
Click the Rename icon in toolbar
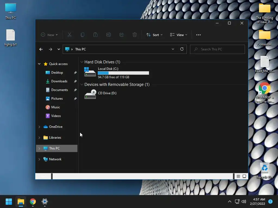(109, 35)
